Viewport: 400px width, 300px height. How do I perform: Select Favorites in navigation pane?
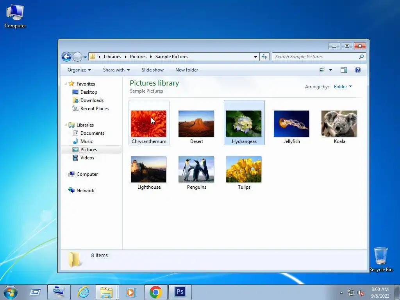(86, 84)
